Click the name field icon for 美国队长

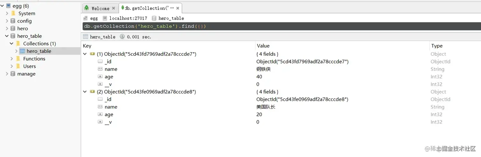coord(100,107)
